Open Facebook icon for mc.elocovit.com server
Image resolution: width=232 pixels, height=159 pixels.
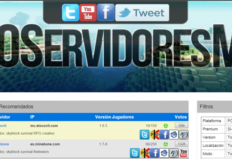click(x=164, y=135)
